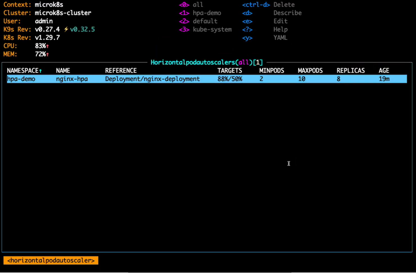Click the Cluster microk8s-cluster value

(x=63, y=13)
